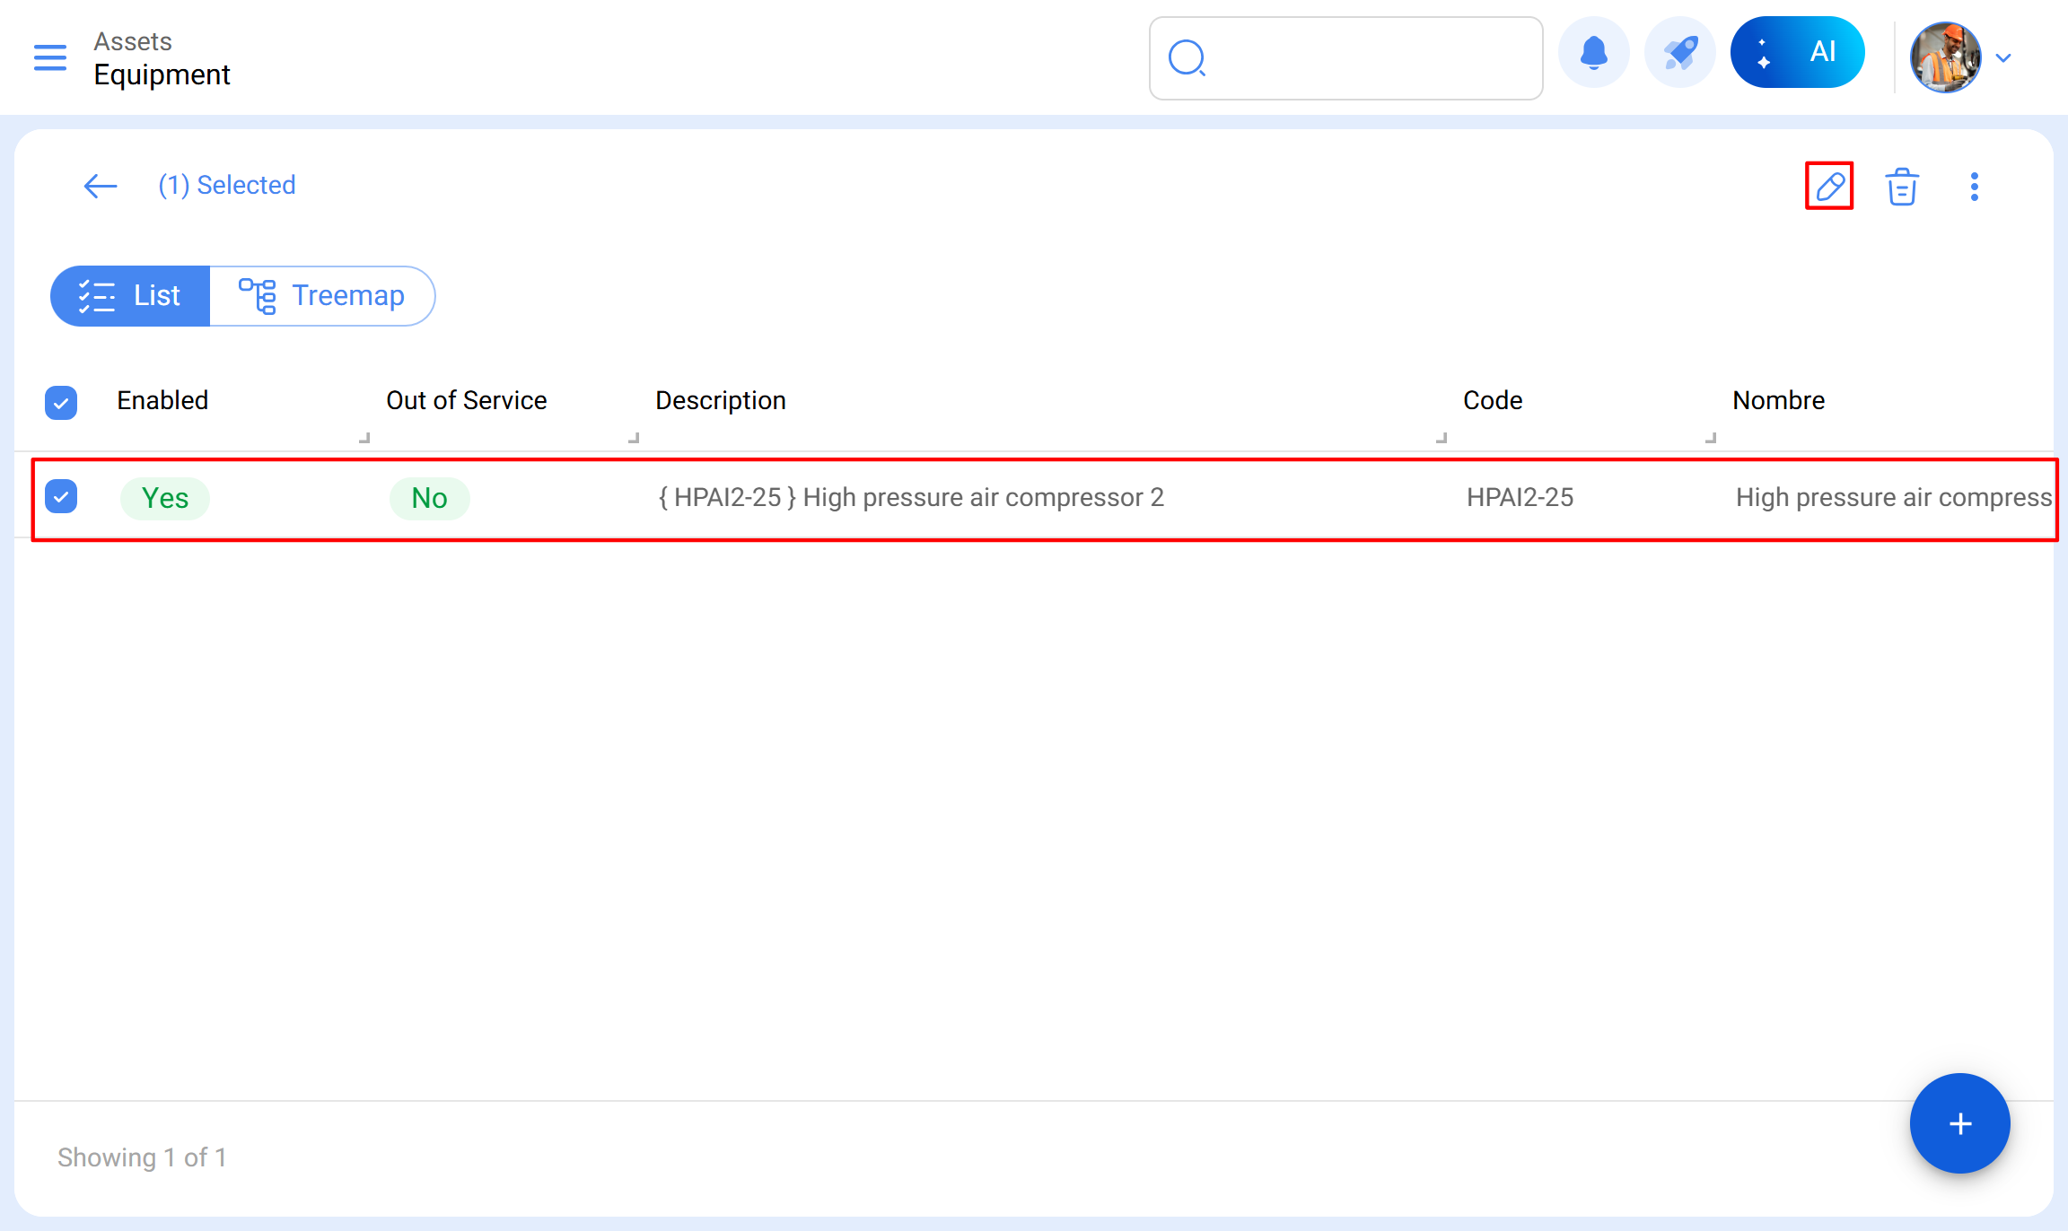Uncheck the HPAI2-25 row checkbox
The height and width of the screenshot is (1231, 2068).
[61, 497]
